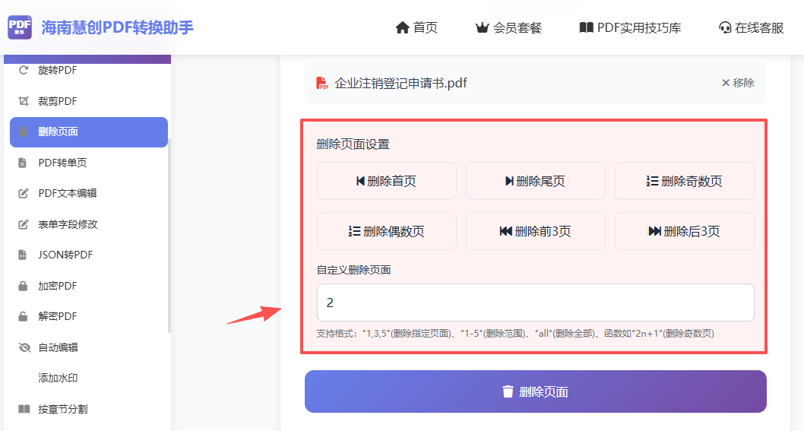Screen dimensions: 804x431
Task: Open 首页 in top navigation
Action: (x=416, y=27)
